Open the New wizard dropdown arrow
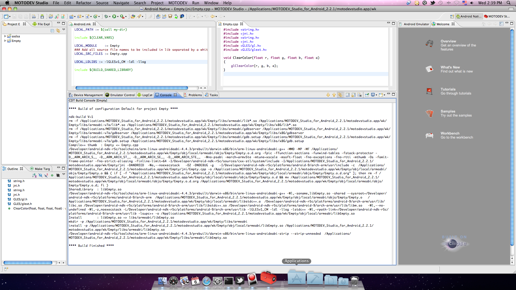 tap(10, 17)
